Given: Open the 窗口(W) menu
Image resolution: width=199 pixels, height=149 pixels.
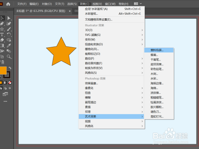Looking at the screenshot, I should coord(110,4).
